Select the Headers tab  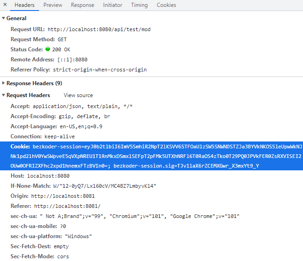tap(24, 5)
